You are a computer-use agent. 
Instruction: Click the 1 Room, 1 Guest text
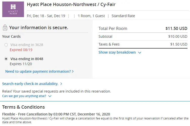91,16
